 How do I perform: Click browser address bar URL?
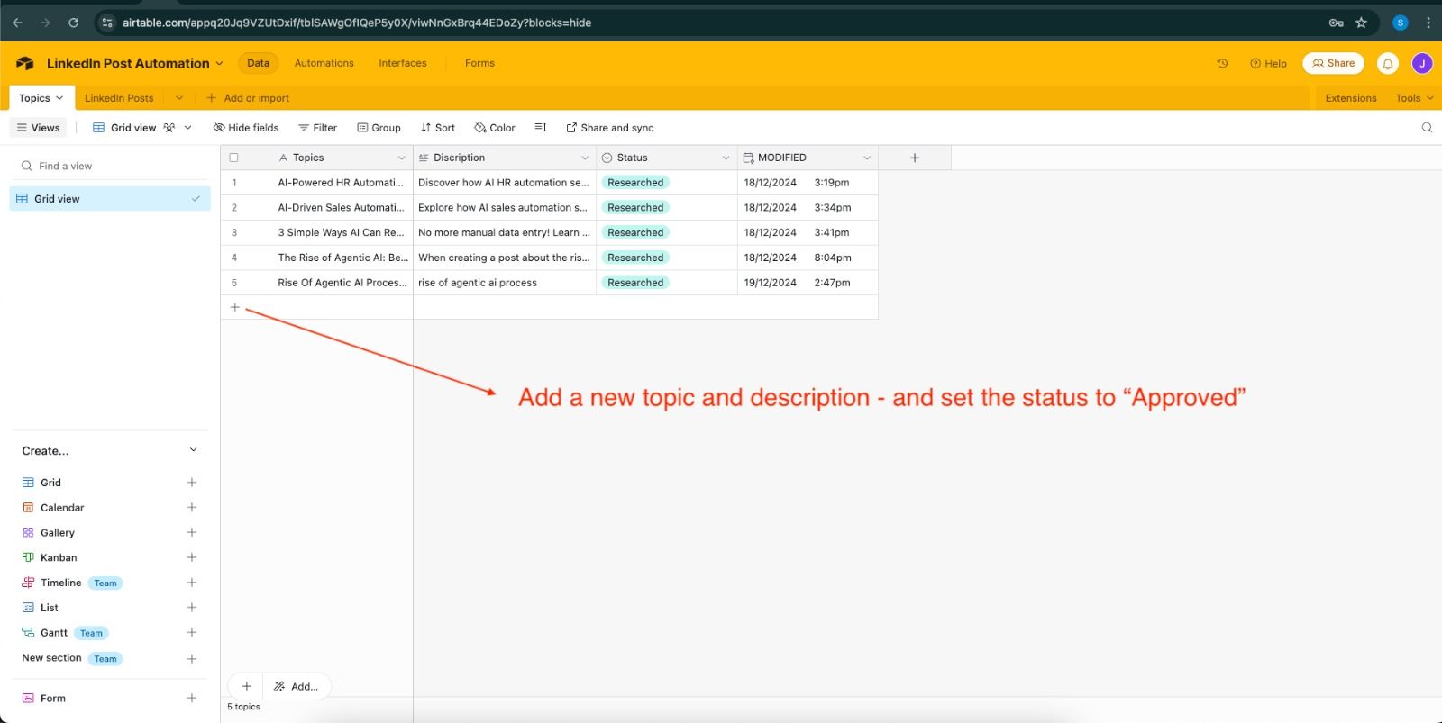point(357,23)
